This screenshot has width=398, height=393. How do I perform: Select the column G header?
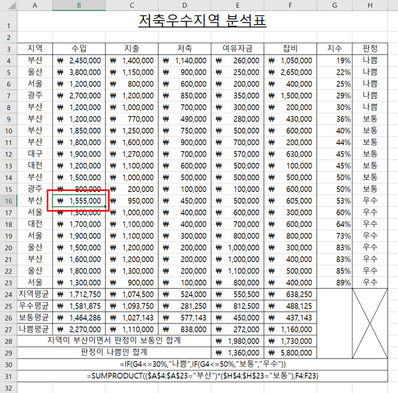(335, 5)
